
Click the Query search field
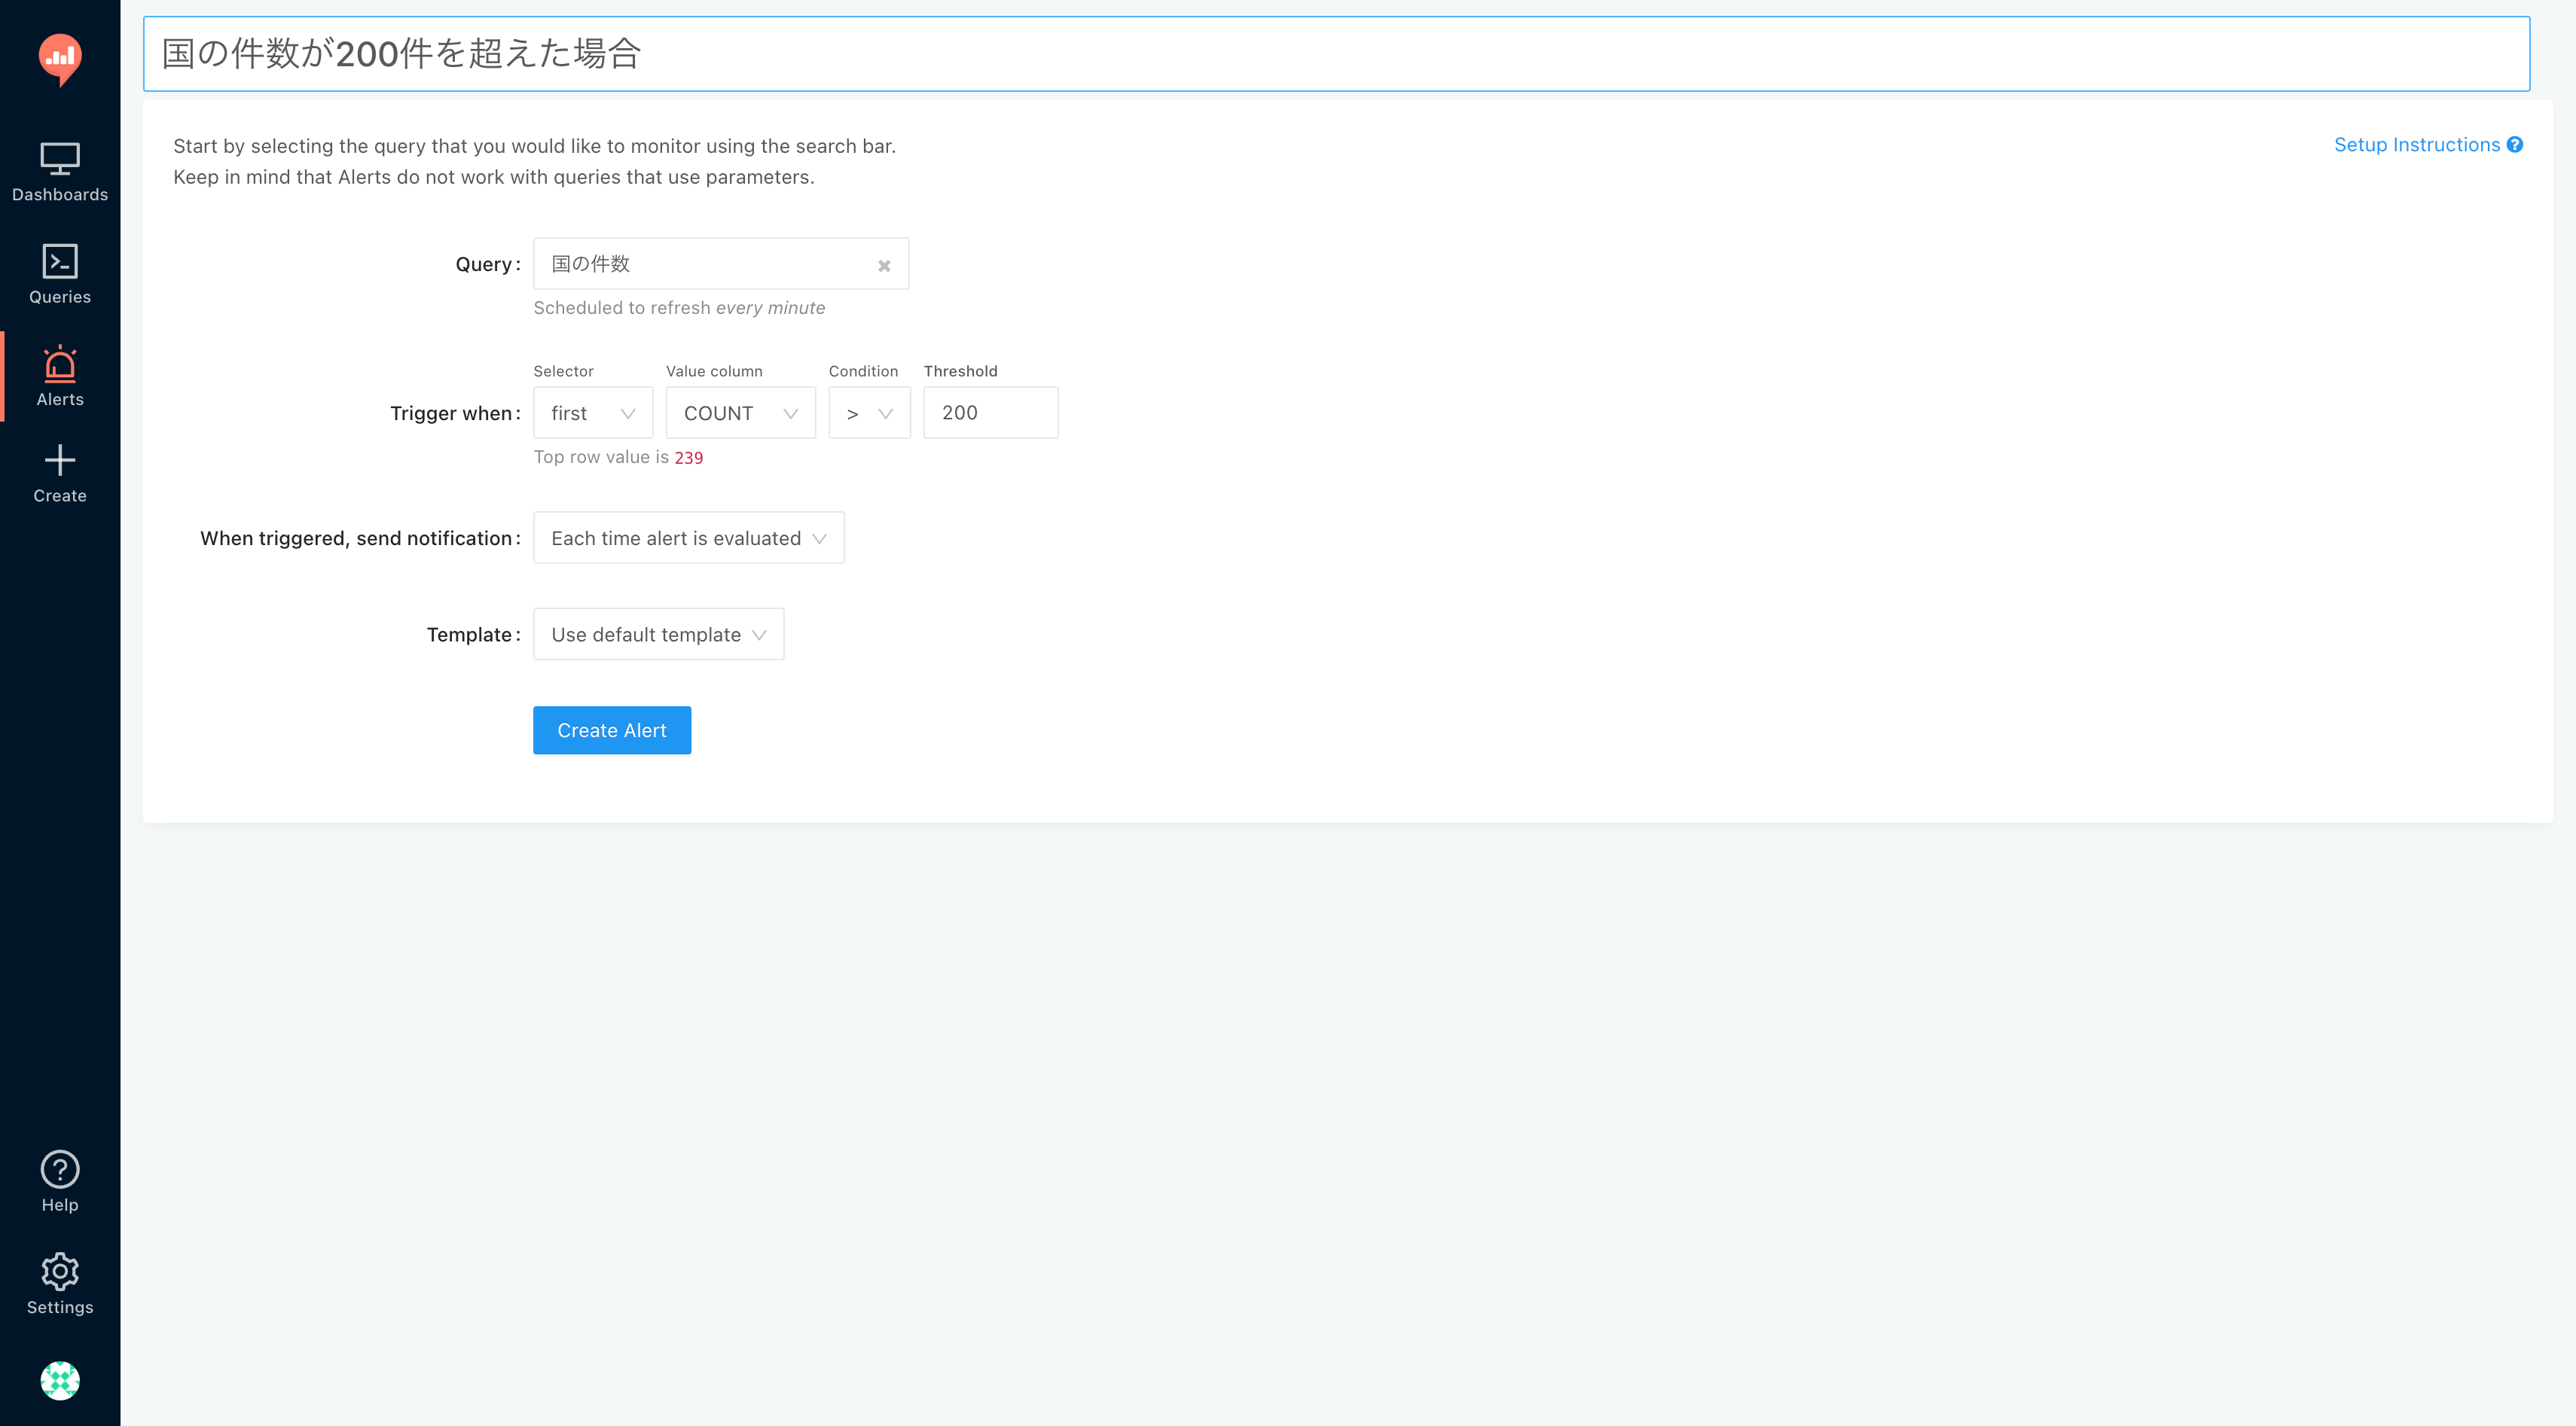(x=706, y=264)
